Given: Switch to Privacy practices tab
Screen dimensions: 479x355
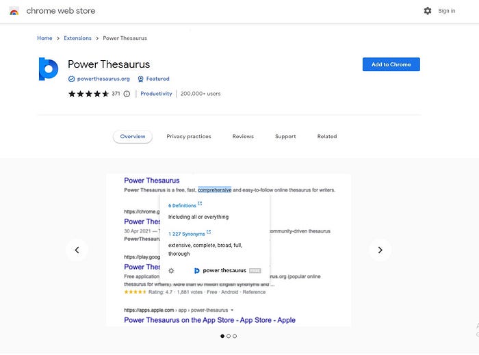Looking at the screenshot, I should pos(189,136).
